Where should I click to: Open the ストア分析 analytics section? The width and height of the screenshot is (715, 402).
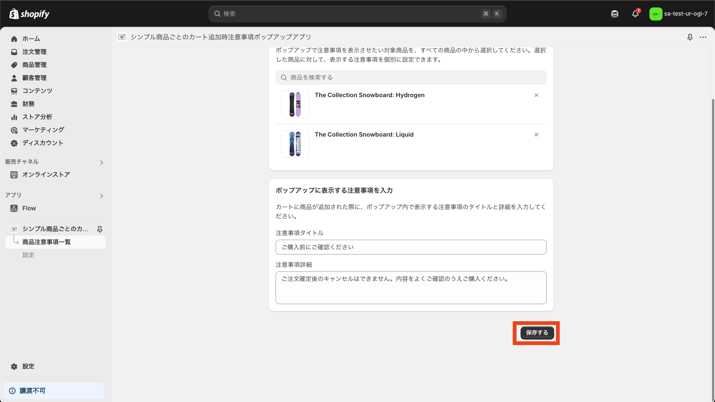pos(37,117)
